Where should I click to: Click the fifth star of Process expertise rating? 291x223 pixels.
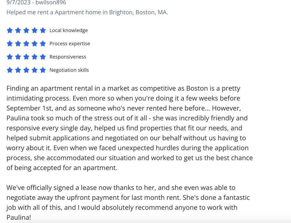[43, 43]
